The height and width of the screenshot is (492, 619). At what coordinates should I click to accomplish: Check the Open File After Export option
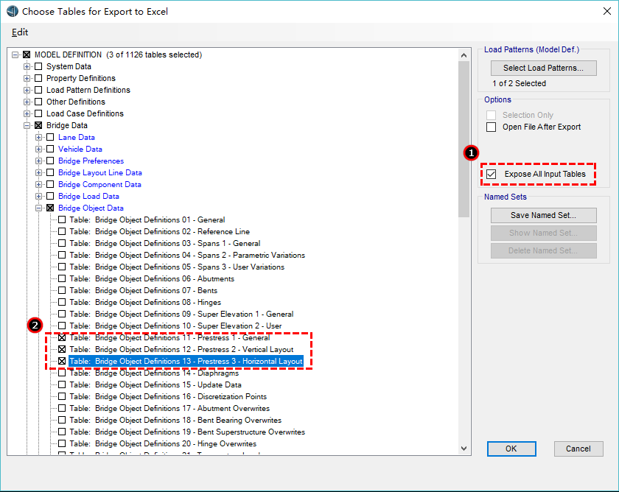pos(492,127)
